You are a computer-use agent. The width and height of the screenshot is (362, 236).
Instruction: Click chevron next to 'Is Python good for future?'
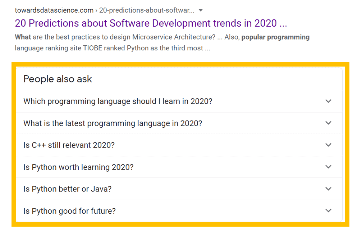coord(328,210)
